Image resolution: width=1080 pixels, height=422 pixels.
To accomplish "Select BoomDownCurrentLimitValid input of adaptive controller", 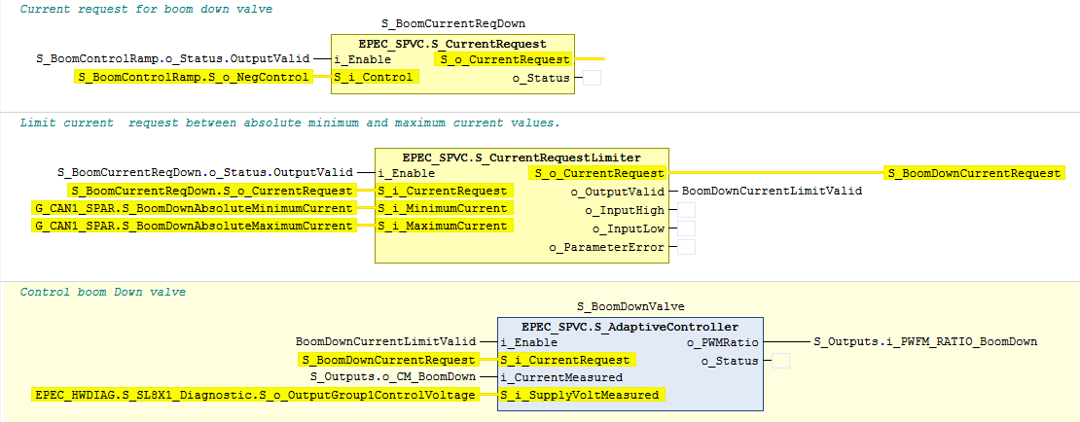I will 386,340.
